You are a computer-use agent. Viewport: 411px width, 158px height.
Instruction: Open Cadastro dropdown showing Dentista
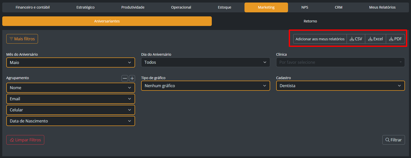point(340,86)
